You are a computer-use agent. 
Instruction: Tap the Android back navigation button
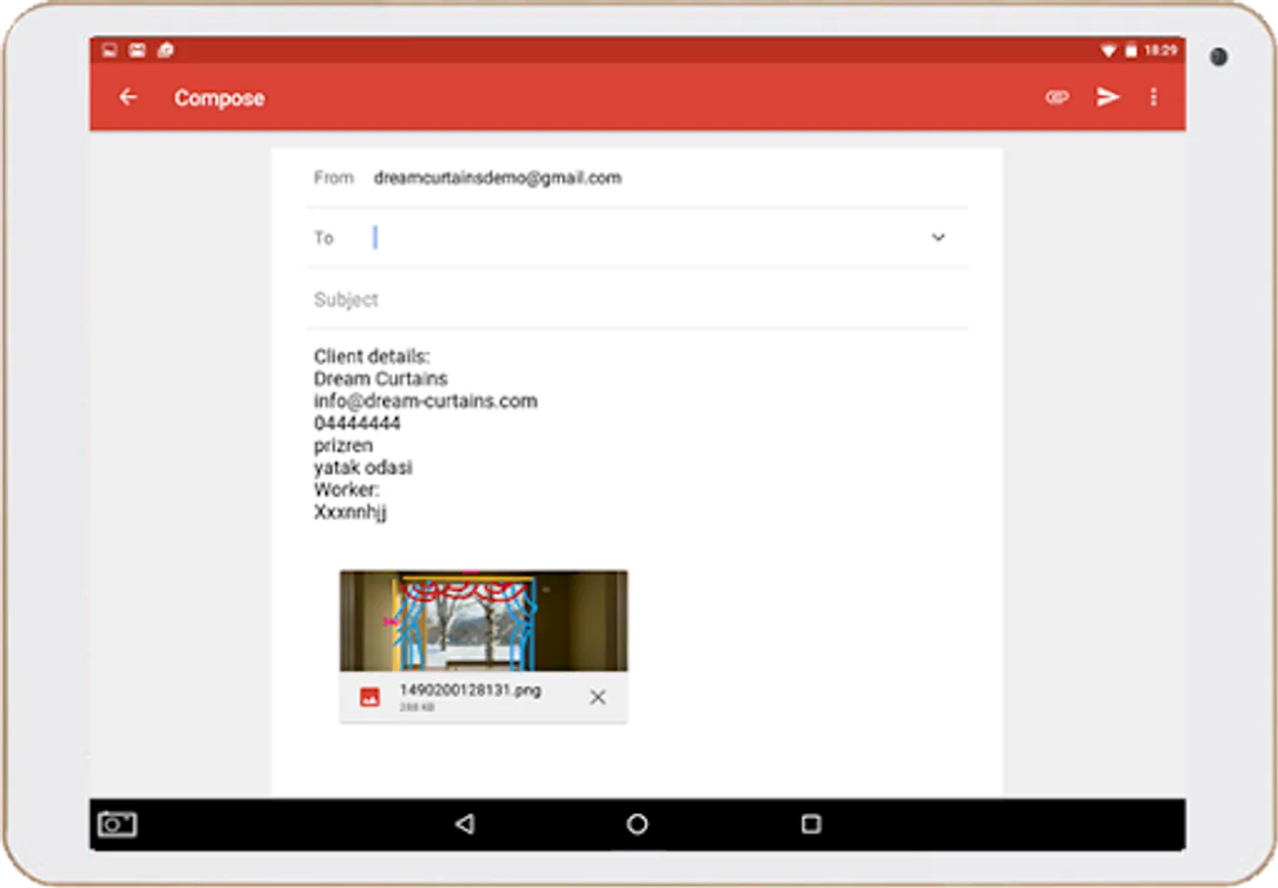pos(464,824)
